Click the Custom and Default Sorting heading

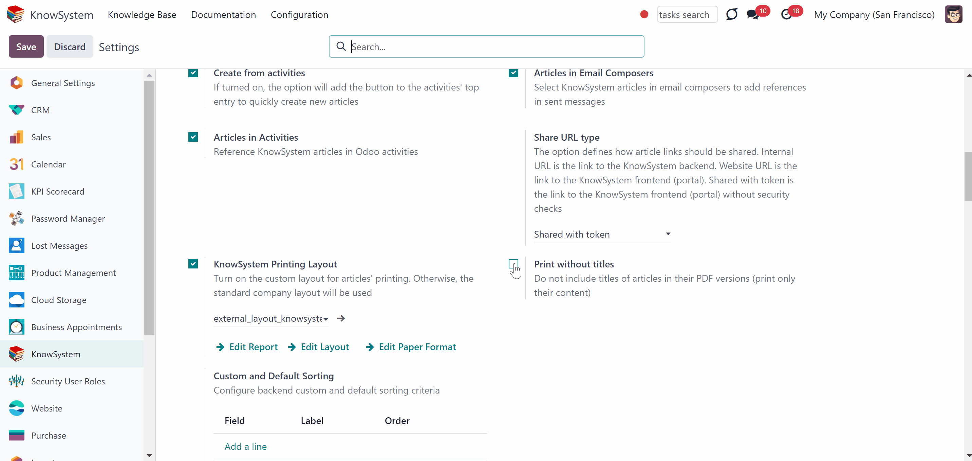coord(274,376)
